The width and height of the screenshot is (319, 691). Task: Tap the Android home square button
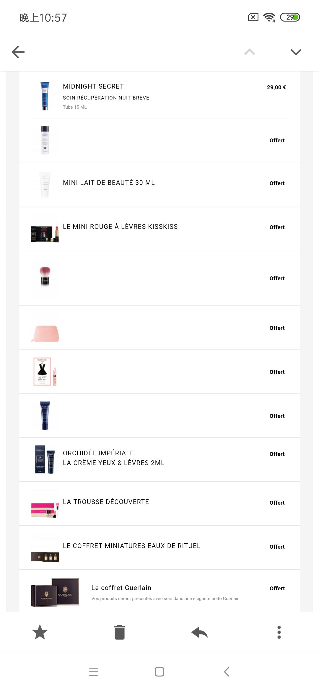click(x=159, y=672)
